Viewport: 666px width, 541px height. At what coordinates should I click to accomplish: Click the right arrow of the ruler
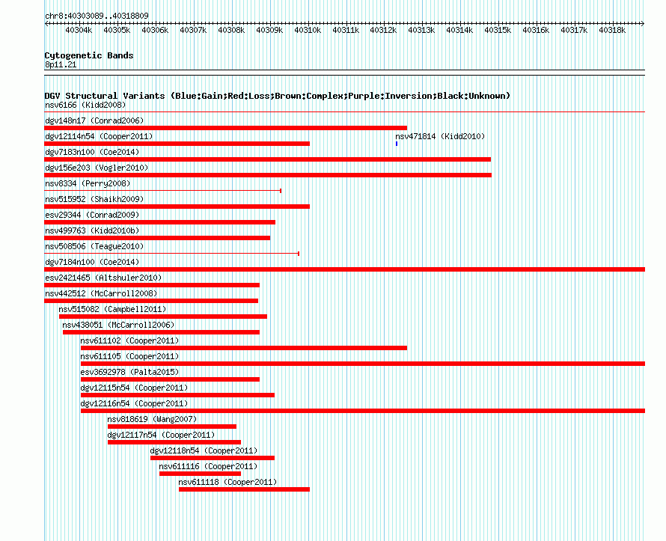(x=642, y=23)
